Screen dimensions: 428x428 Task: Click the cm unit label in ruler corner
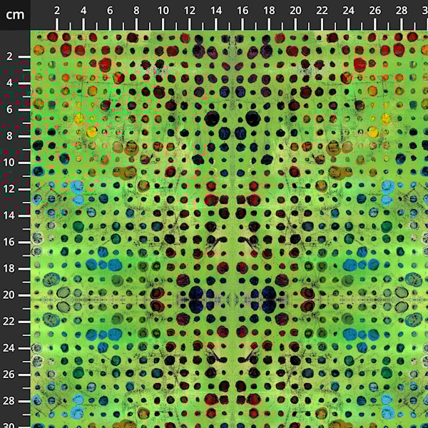tap(14, 14)
